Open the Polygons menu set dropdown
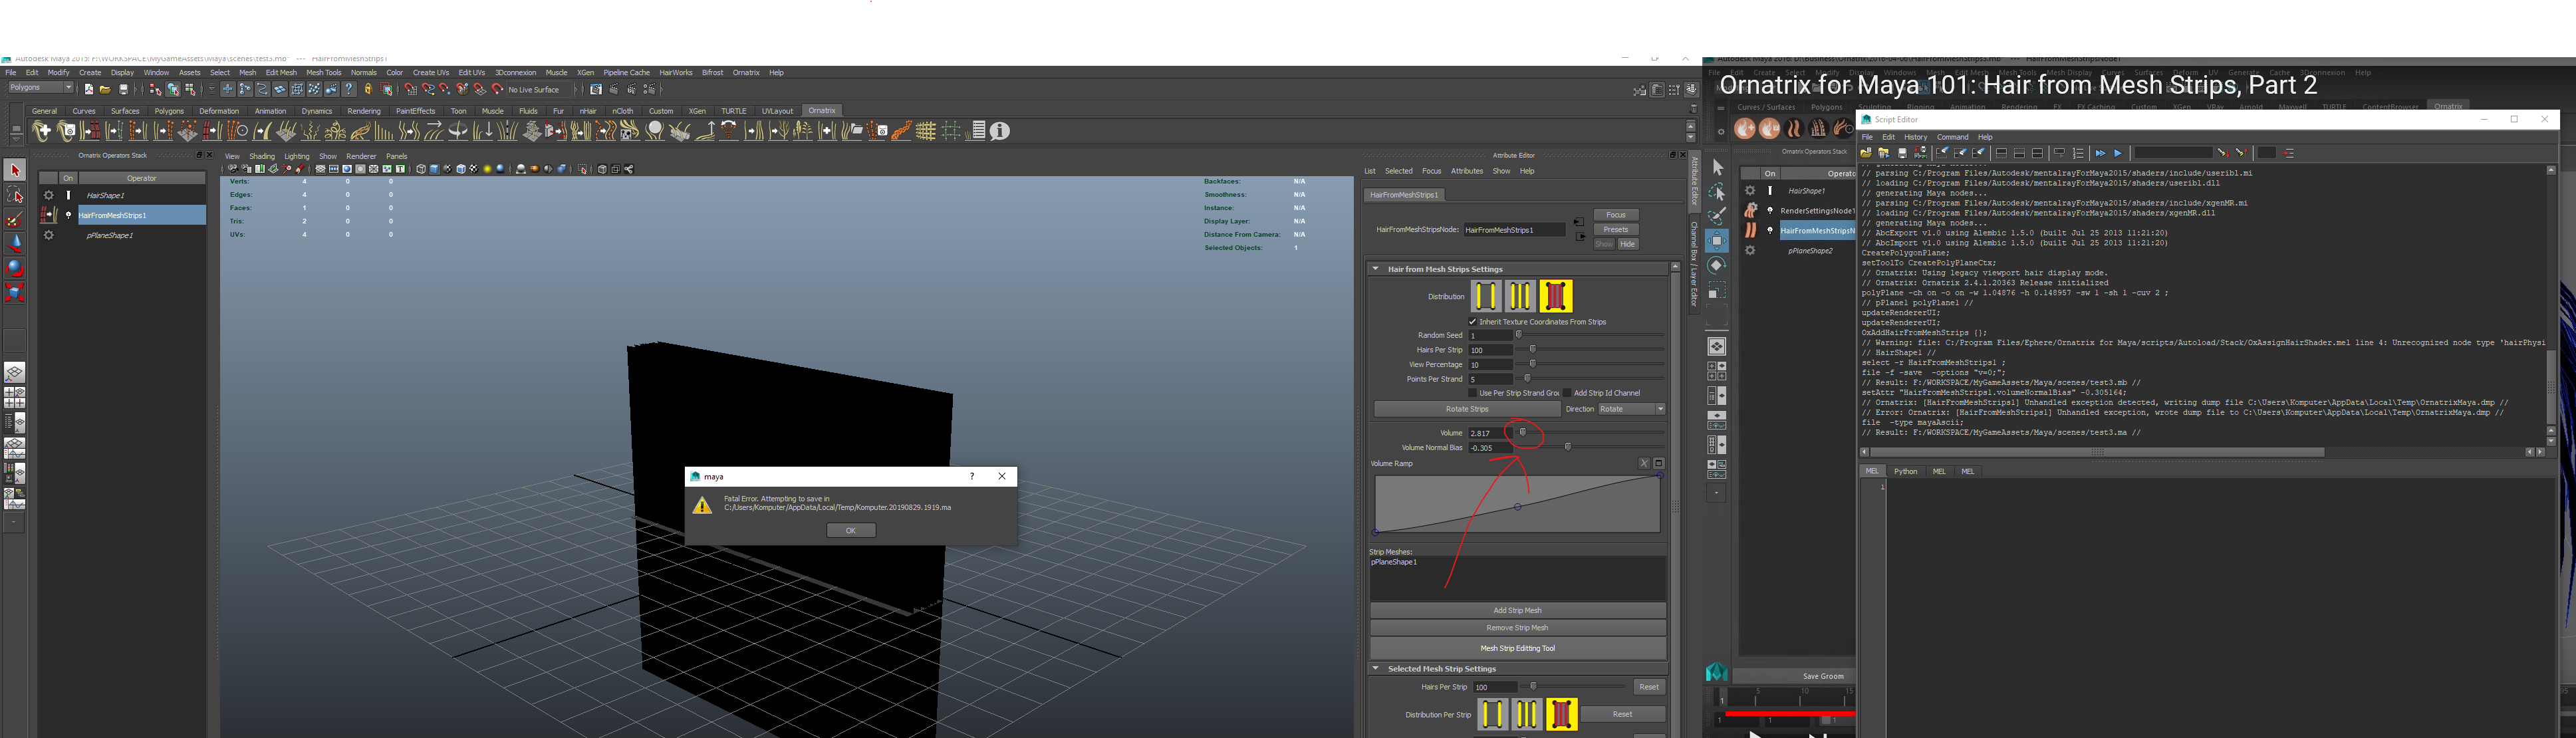This screenshot has width=2576, height=738. coord(40,89)
